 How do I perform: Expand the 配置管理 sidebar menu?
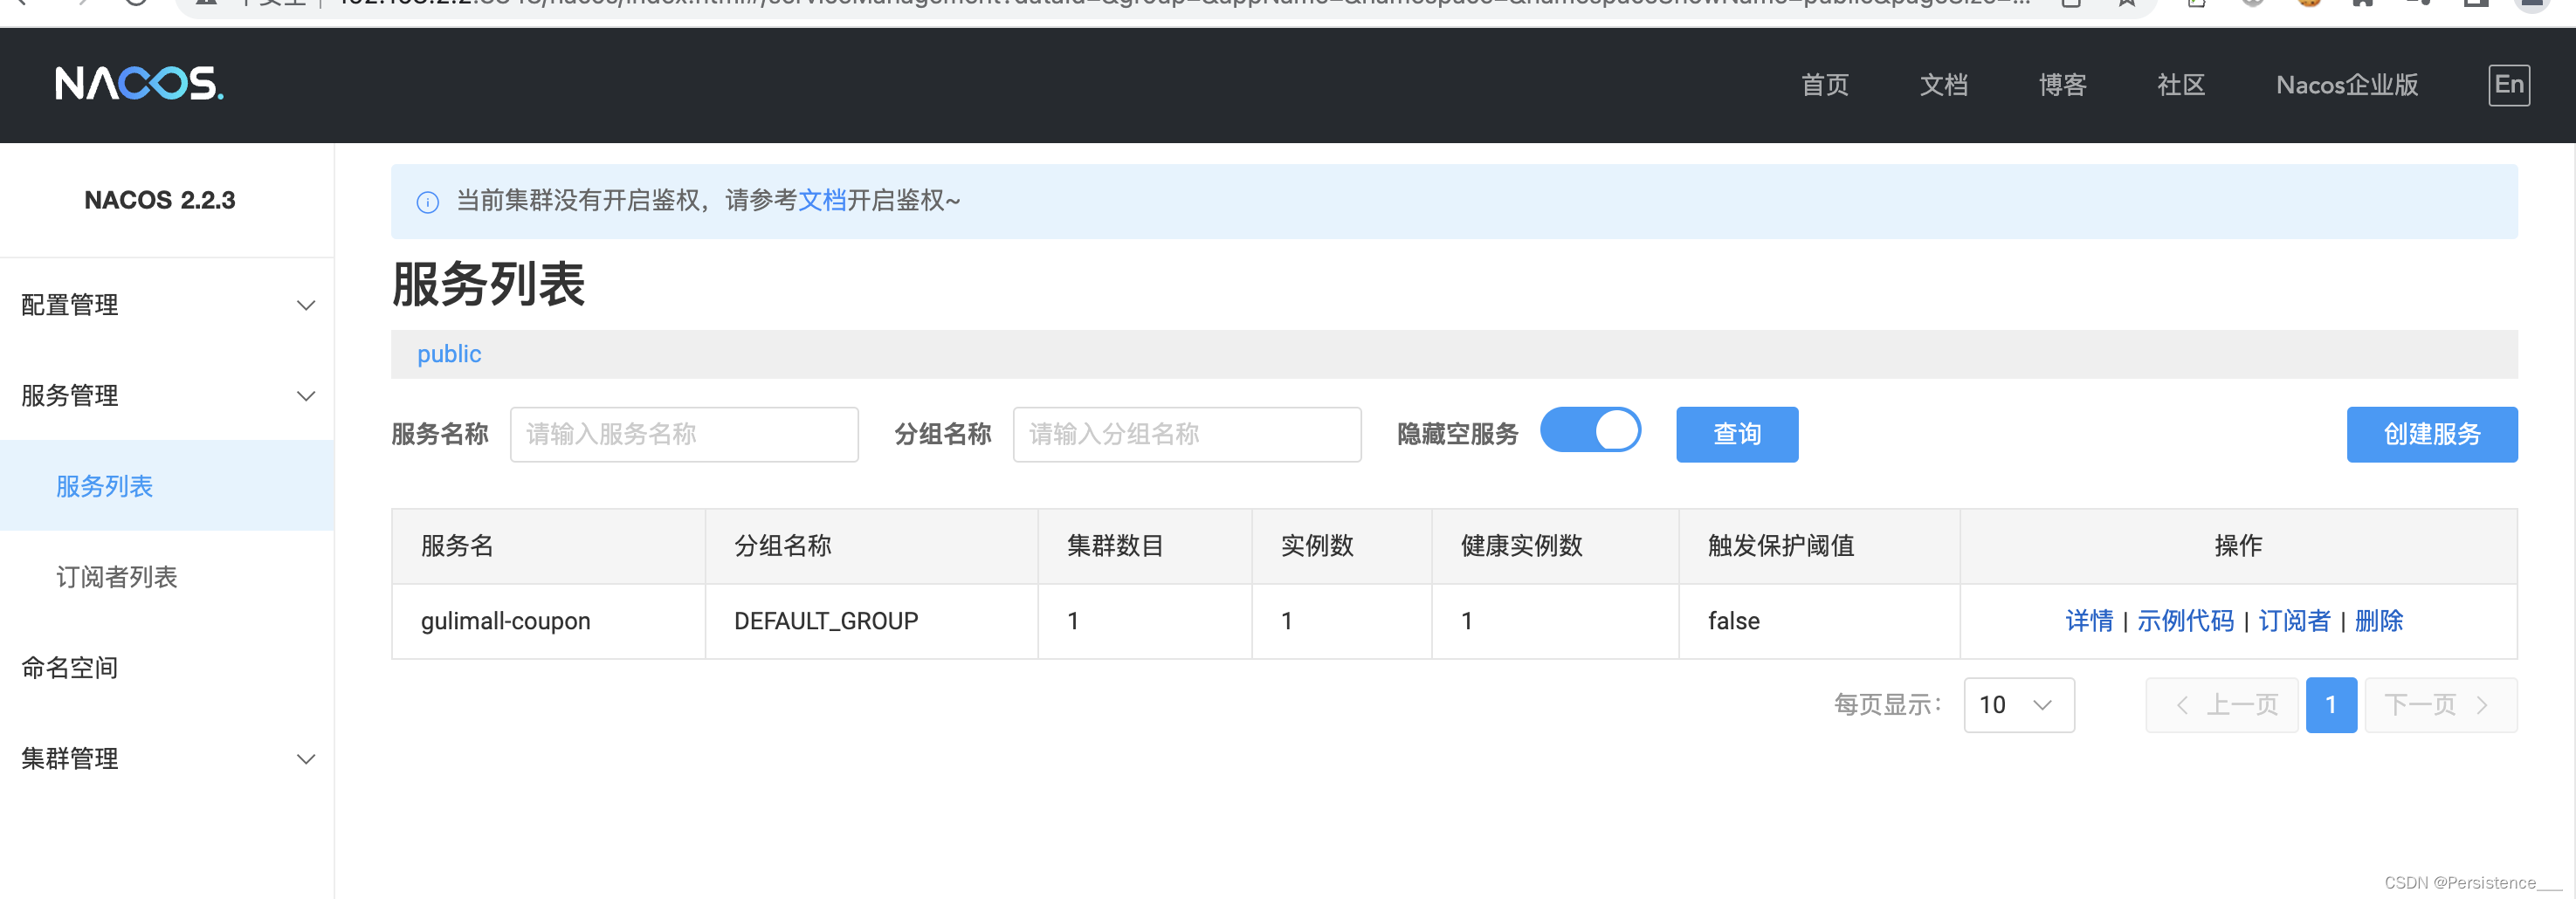click(x=167, y=305)
